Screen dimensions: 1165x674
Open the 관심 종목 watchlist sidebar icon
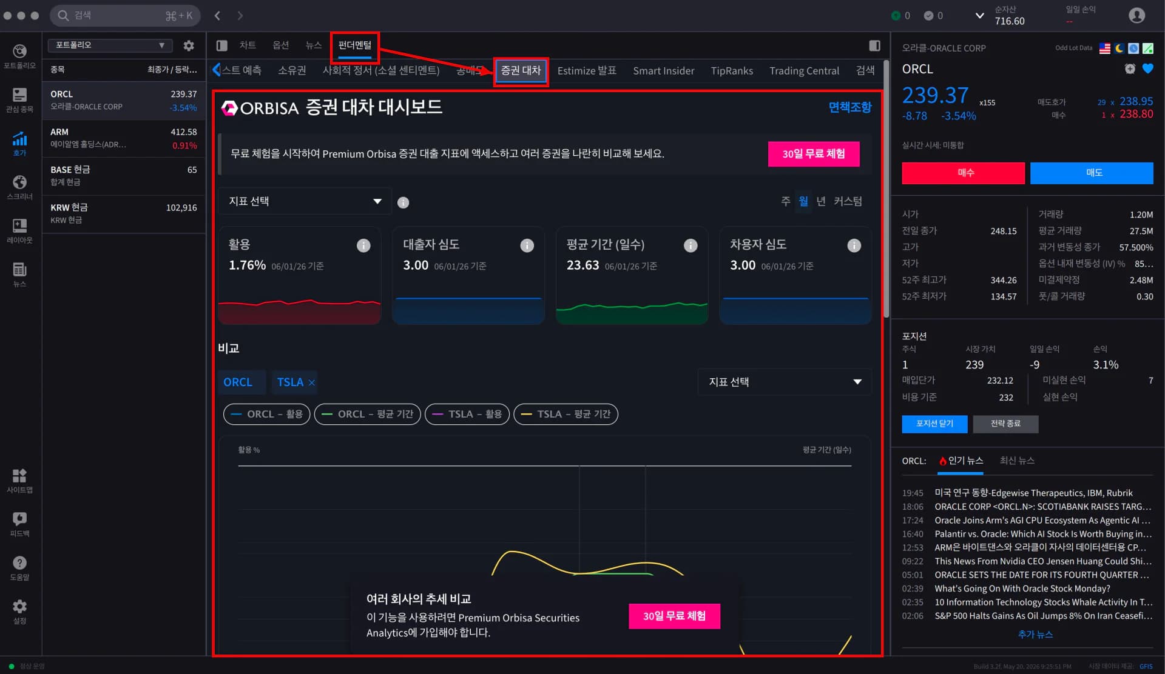click(20, 100)
